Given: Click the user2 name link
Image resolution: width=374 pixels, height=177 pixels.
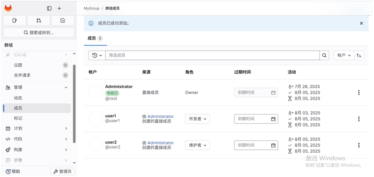Looking at the screenshot, I should click(111, 142).
